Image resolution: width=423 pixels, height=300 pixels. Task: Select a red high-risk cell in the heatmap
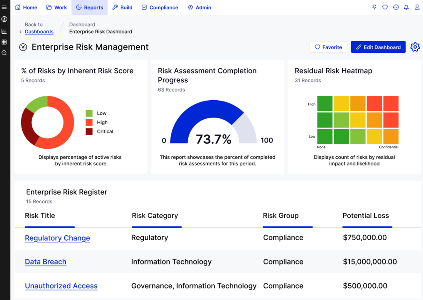tap(374, 103)
